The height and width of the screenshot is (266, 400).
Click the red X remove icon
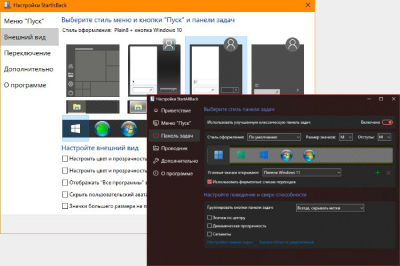click(x=389, y=173)
